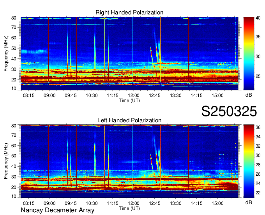Click "09:00" time tick under the Left Handed plot
This screenshot has width=265, height=215.
click(49, 203)
